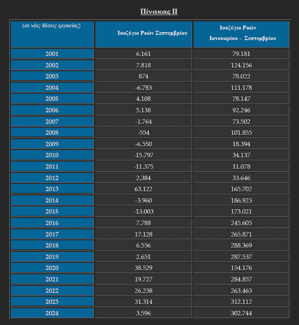Click the 38.529 September value
Image resolution: width=299 pixels, height=325 pixels.
pos(144,268)
